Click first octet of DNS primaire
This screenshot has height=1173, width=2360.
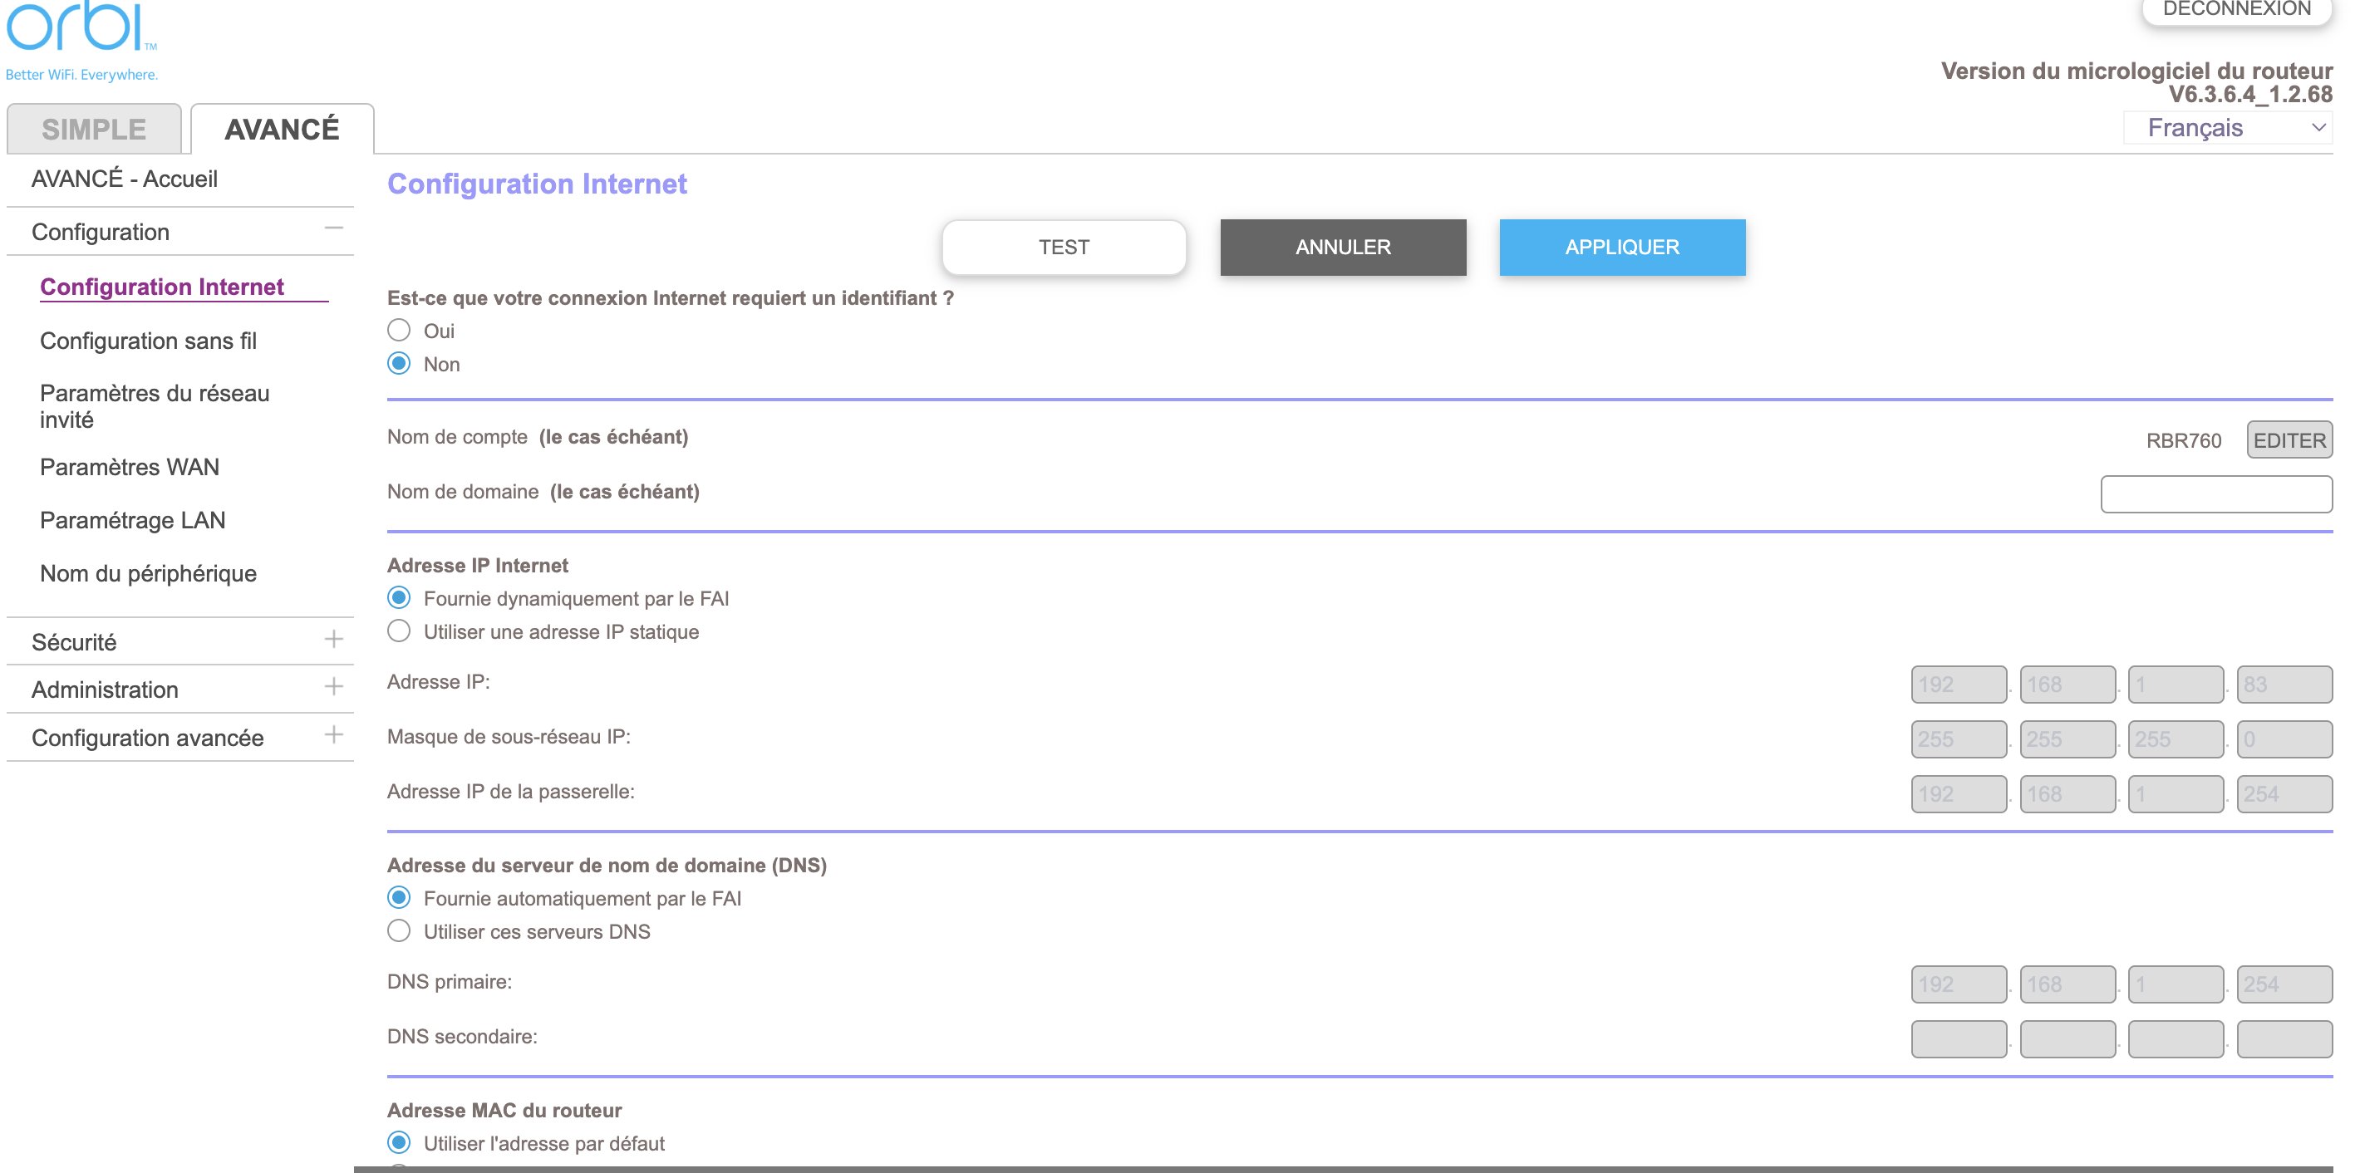coord(1959,984)
